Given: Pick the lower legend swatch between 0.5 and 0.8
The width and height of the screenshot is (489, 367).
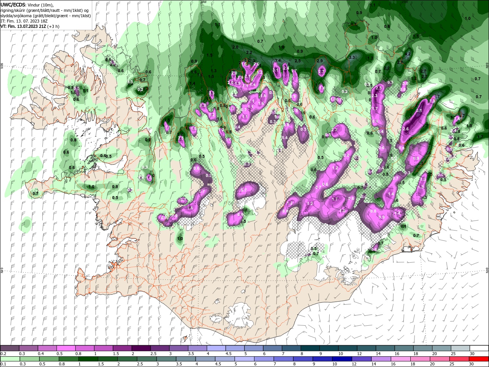Looking at the screenshot, I should [x=49, y=359].
